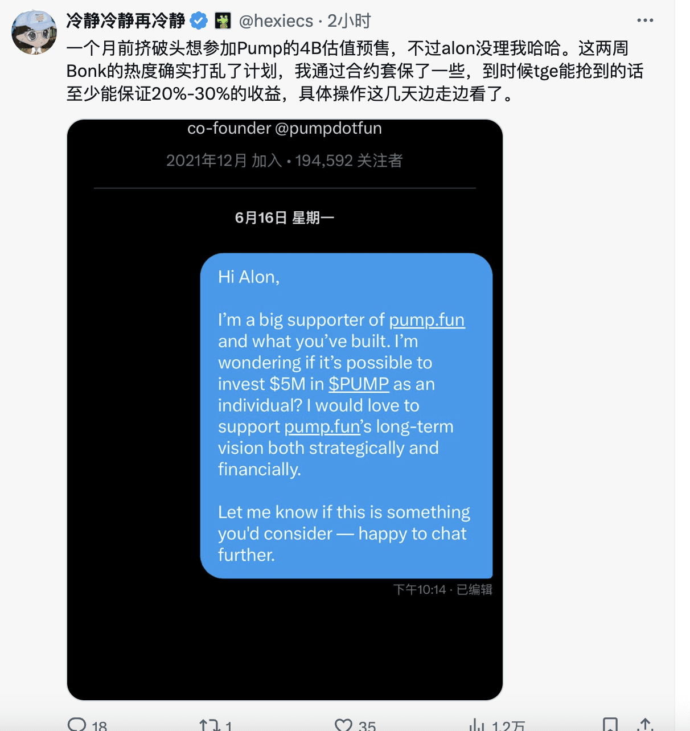
Task: Open the reply comment icon
Action: click(77, 725)
